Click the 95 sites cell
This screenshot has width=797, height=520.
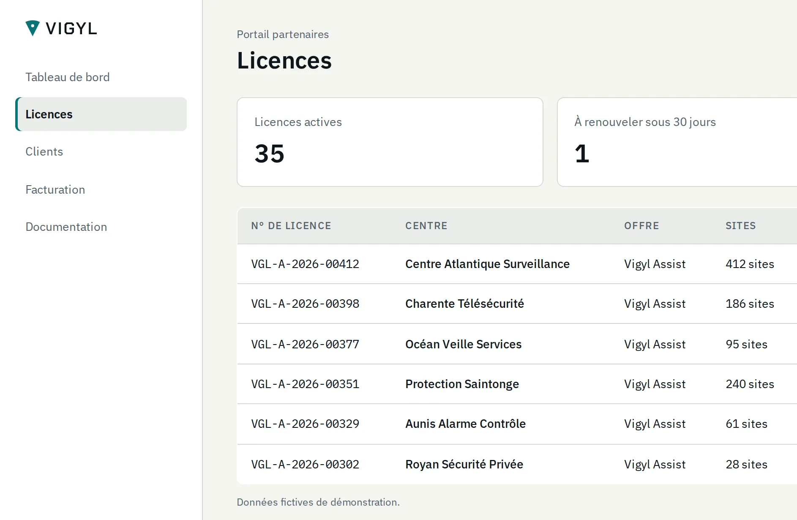coord(746,344)
